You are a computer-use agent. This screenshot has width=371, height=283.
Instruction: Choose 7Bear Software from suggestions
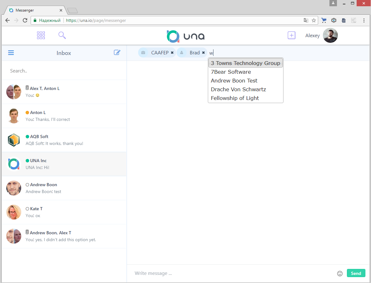231,72
